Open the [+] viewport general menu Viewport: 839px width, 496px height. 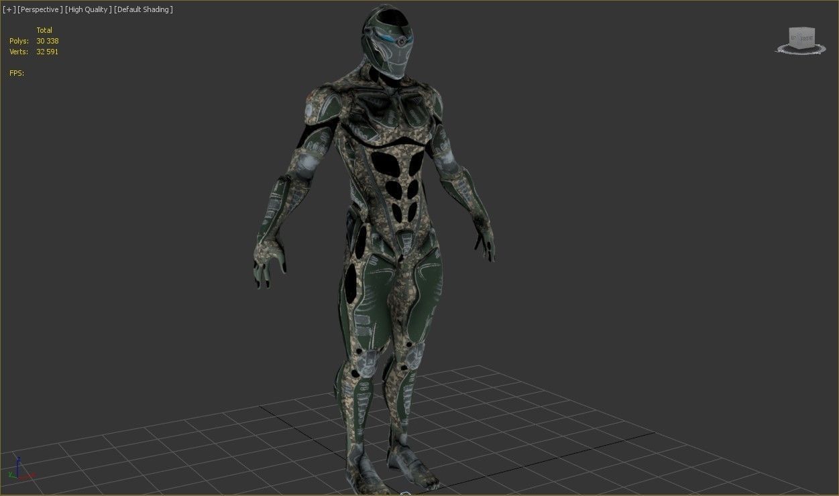click(x=9, y=9)
